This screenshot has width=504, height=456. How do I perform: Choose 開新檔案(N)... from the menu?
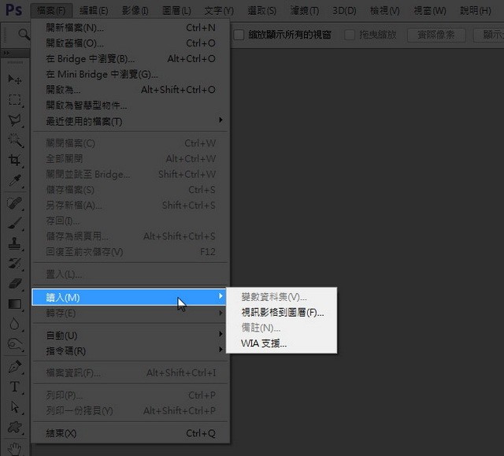[x=131, y=28]
